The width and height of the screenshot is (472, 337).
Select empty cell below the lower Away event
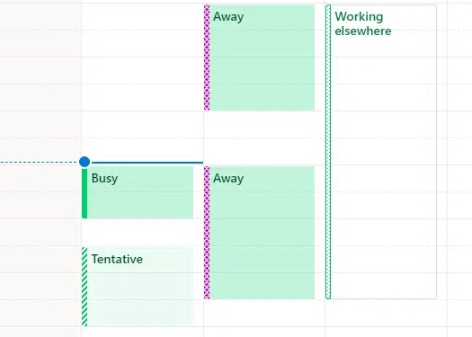(x=264, y=314)
